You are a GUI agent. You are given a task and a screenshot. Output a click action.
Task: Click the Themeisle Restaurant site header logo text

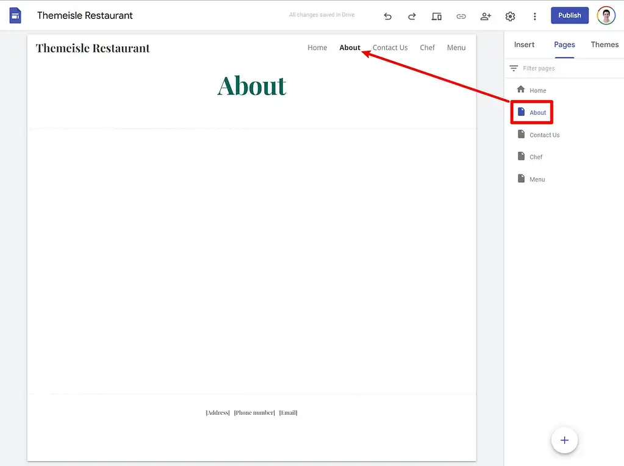pyautogui.click(x=93, y=48)
